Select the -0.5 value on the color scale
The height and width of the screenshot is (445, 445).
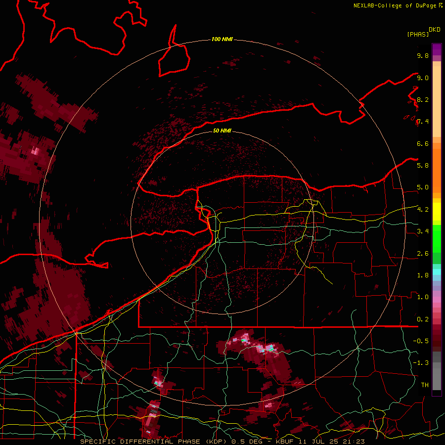pos(421,341)
